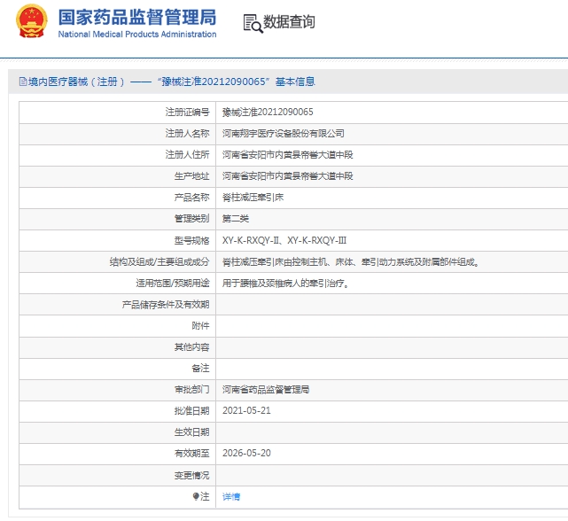The height and width of the screenshot is (521, 568).
Task: Click the national emblem logo
Action: point(32,21)
